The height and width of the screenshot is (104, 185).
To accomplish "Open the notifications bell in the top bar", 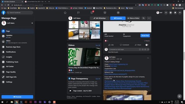I will (175, 13).
